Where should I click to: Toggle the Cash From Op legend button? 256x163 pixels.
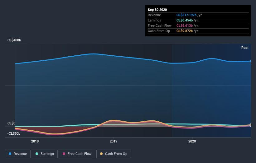pos(114,154)
